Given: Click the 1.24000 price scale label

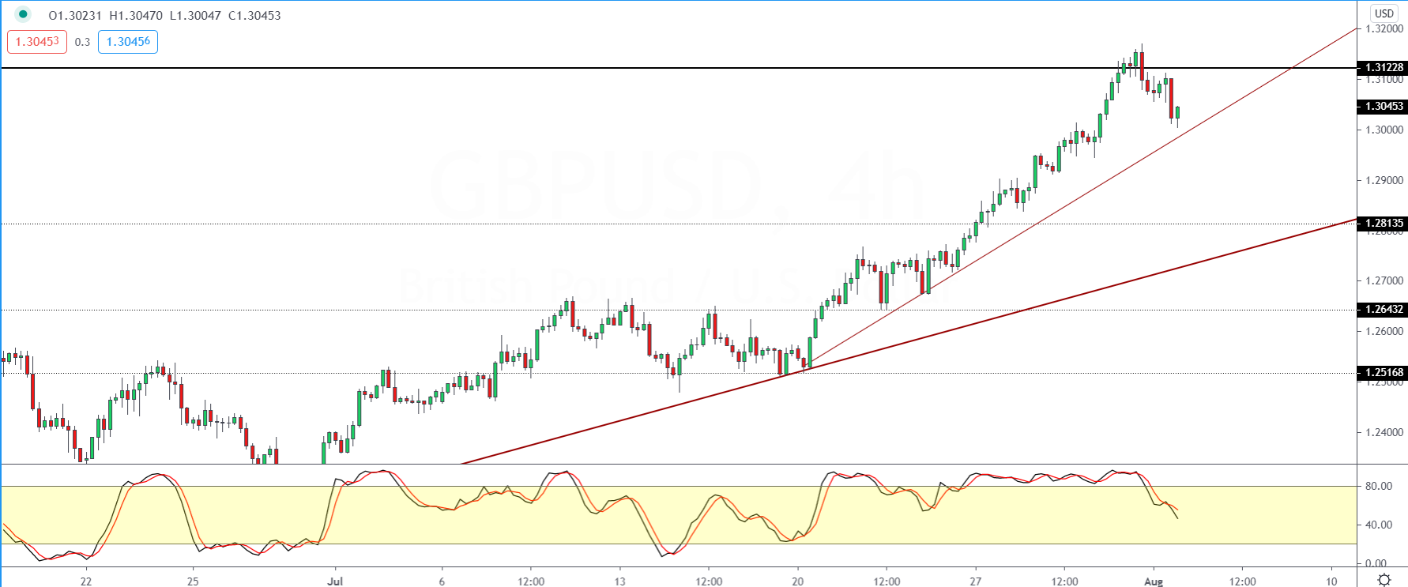Looking at the screenshot, I should [x=1384, y=432].
